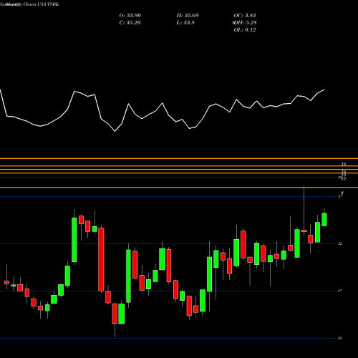Select the low value L: 33.8
The height and width of the screenshot is (358, 358).
(x=185, y=23)
